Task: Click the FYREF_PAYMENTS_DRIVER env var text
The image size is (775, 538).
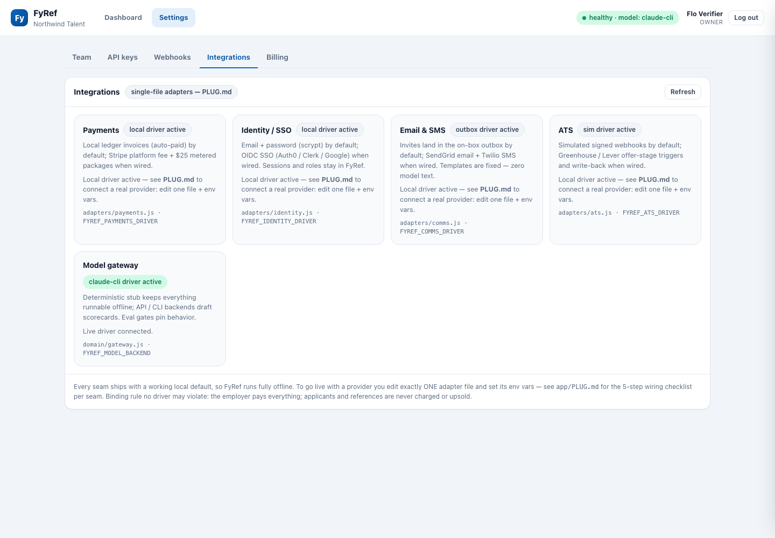Action: click(x=121, y=222)
